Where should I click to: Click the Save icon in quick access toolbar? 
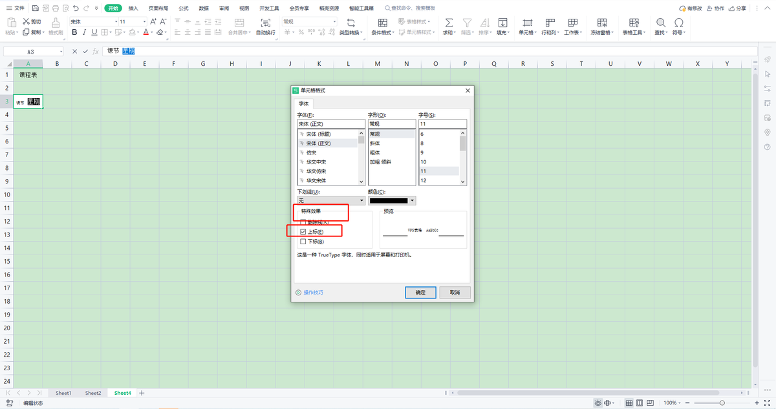[35, 8]
